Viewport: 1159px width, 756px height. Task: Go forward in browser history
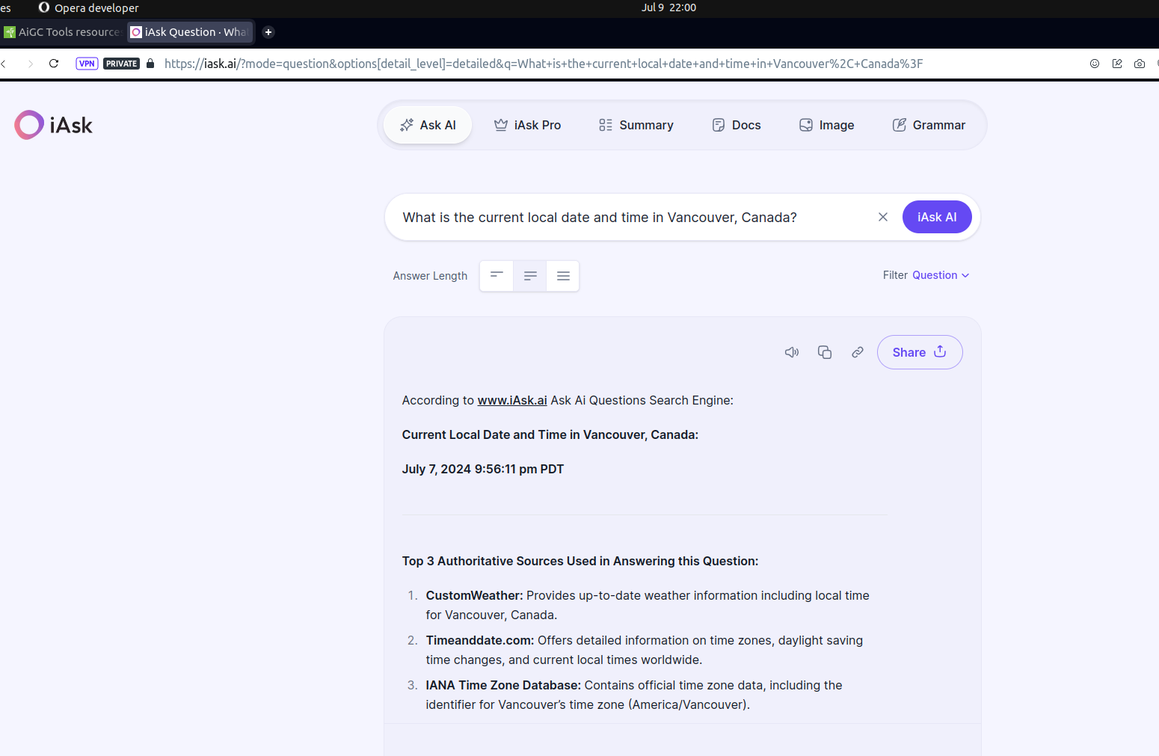(30, 64)
